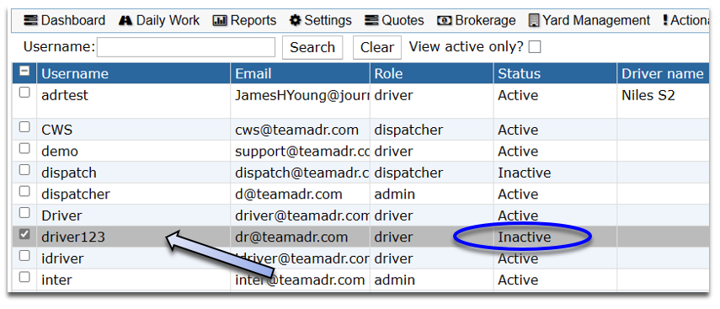720x309 pixels.
Task: Focus the Username search field
Action: [186, 47]
